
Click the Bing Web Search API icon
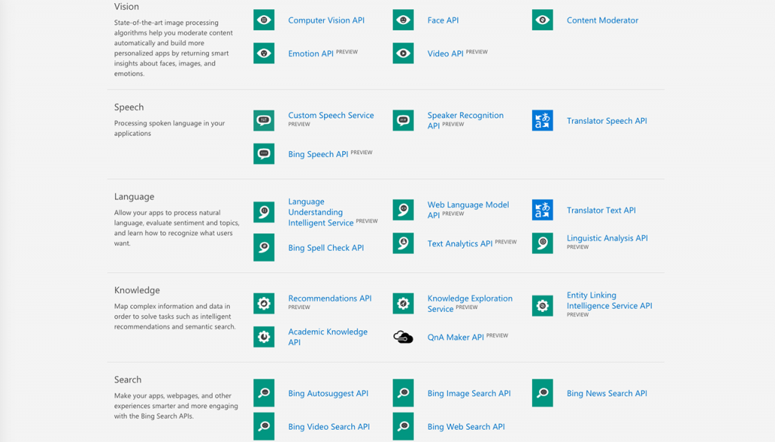coord(403,426)
